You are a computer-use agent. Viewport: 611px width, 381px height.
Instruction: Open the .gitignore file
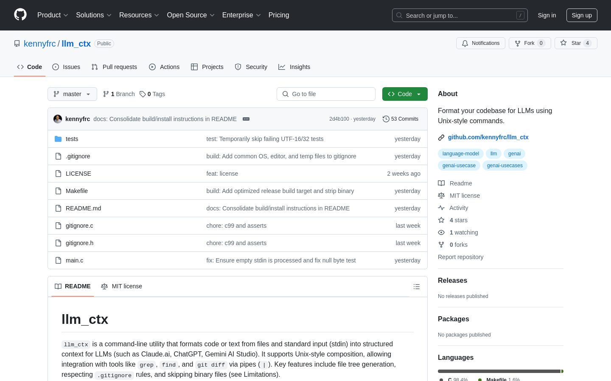tap(78, 156)
